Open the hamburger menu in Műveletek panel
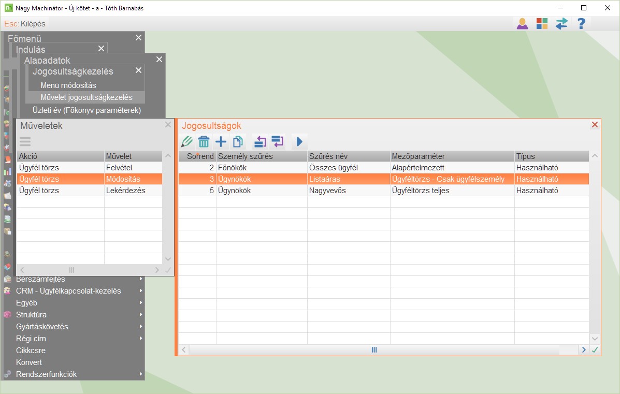Image resolution: width=620 pixels, height=394 pixels. (25, 141)
